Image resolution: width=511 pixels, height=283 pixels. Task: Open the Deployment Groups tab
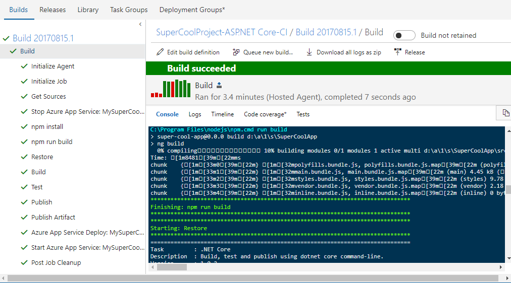(x=192, y=10)
